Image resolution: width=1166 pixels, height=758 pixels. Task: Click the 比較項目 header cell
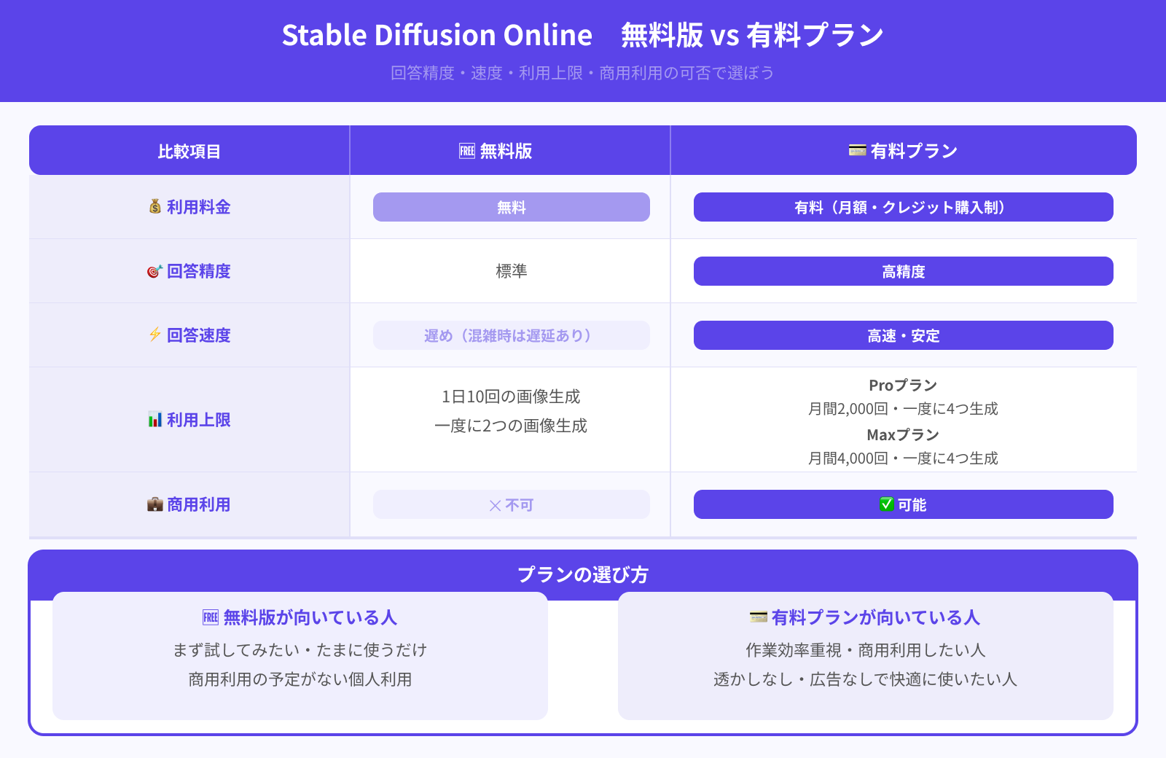tap(188, 151)
